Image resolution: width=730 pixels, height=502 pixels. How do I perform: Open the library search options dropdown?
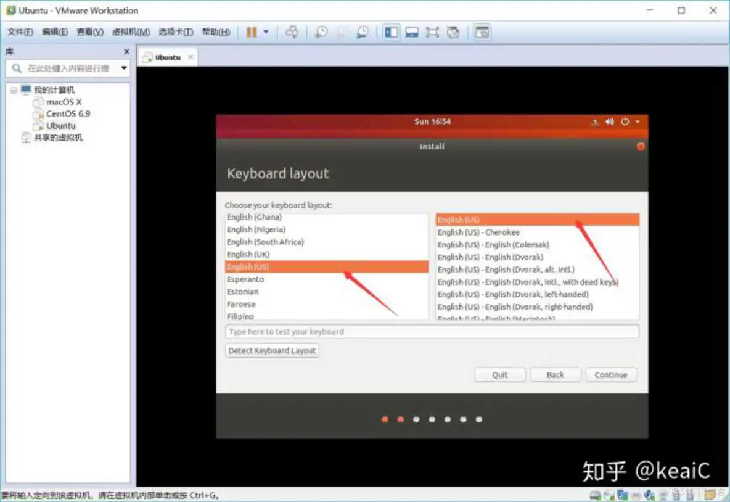pyautogui.click(x=124, y=68)
